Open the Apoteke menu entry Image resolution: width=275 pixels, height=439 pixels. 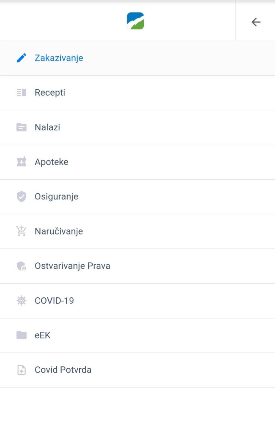(x=51, y=162)
